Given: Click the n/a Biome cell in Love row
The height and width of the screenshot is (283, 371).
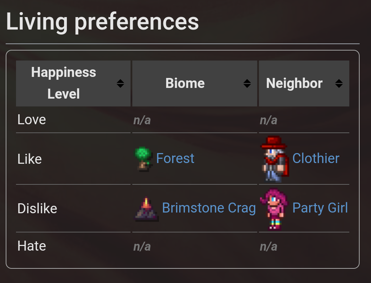Looking at the screenshot, I should pos(142,120).
